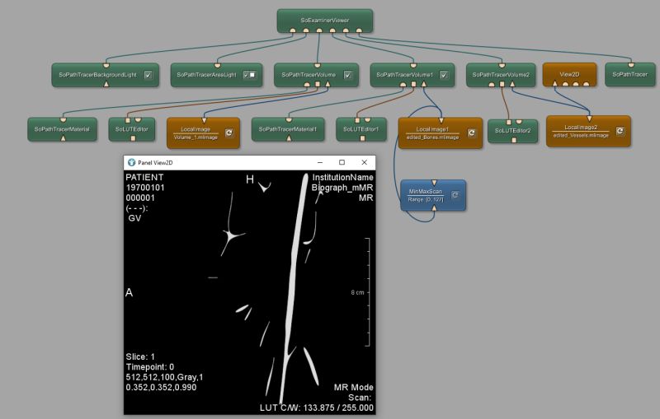Close the Panel View2D window
This screenshot has height=419, width=660.
364,162
